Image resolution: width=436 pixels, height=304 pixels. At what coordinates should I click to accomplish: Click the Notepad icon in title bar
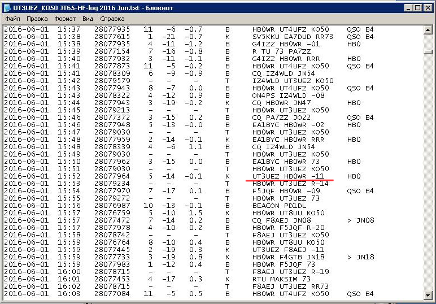7,8
